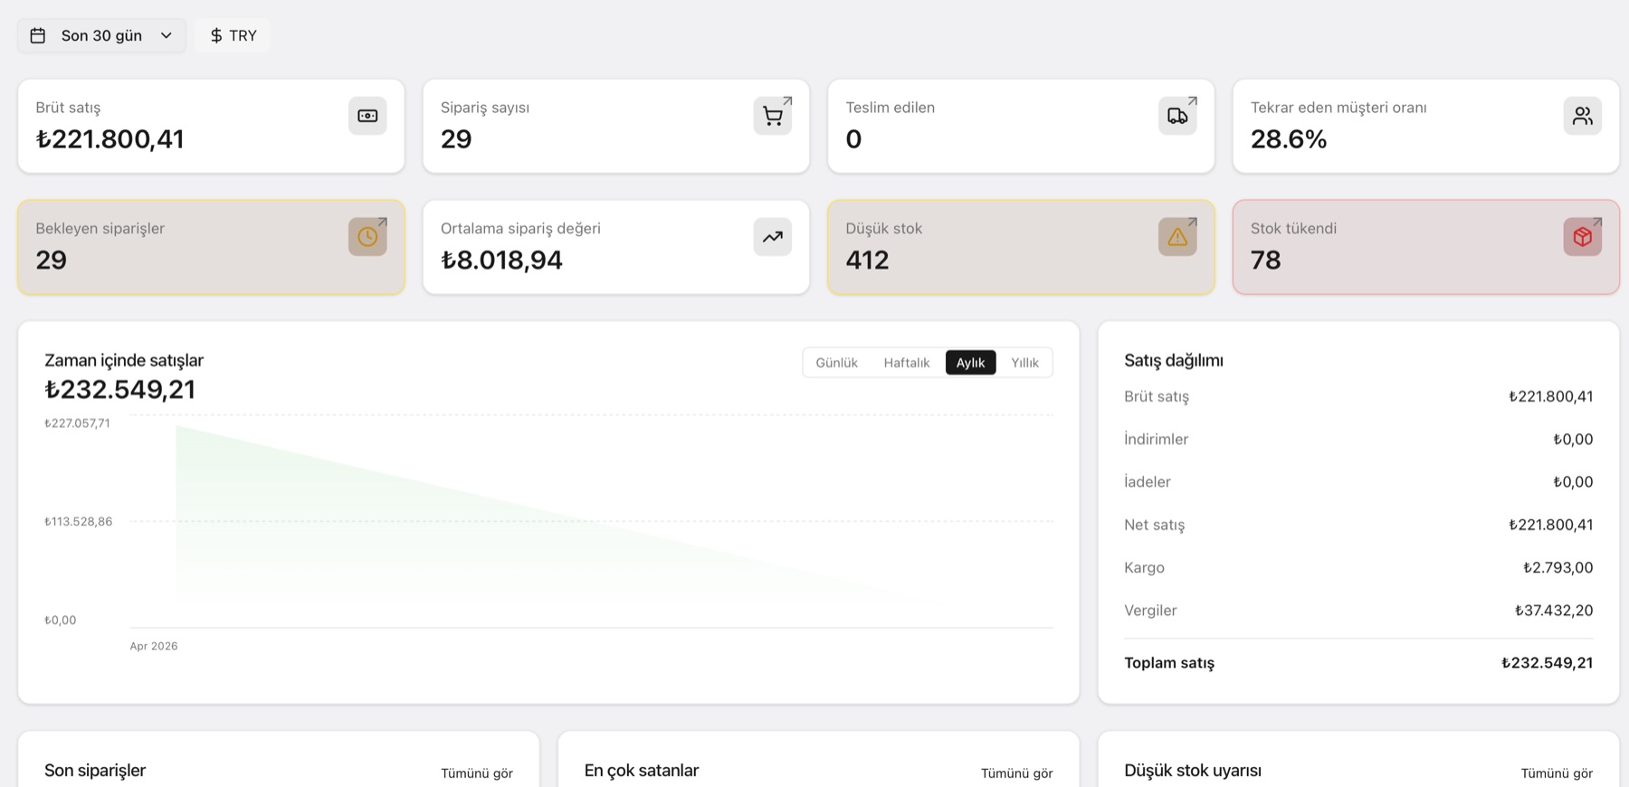Click the Düşük stok uyarısı heading
Screen dimensions: 1629x787
[1193, 771]
